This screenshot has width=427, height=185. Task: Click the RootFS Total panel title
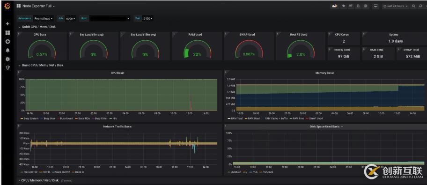click(342, 50)
